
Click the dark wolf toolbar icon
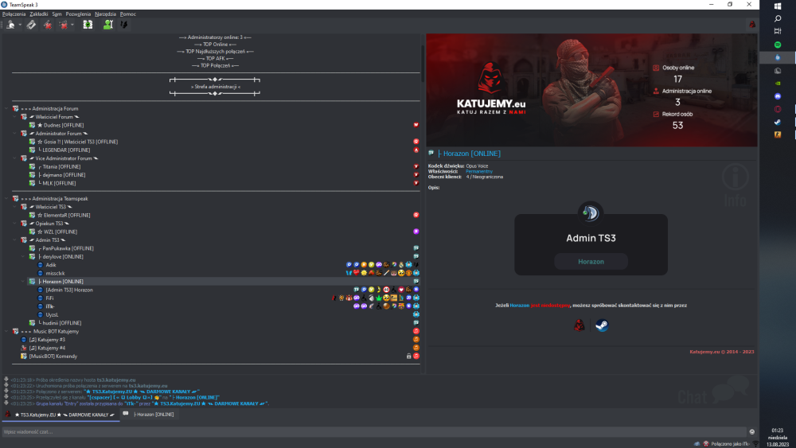pos(124,25)
